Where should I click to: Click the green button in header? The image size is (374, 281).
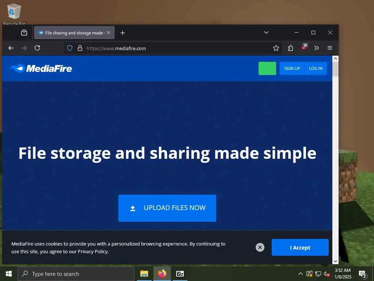coord(267,68)
